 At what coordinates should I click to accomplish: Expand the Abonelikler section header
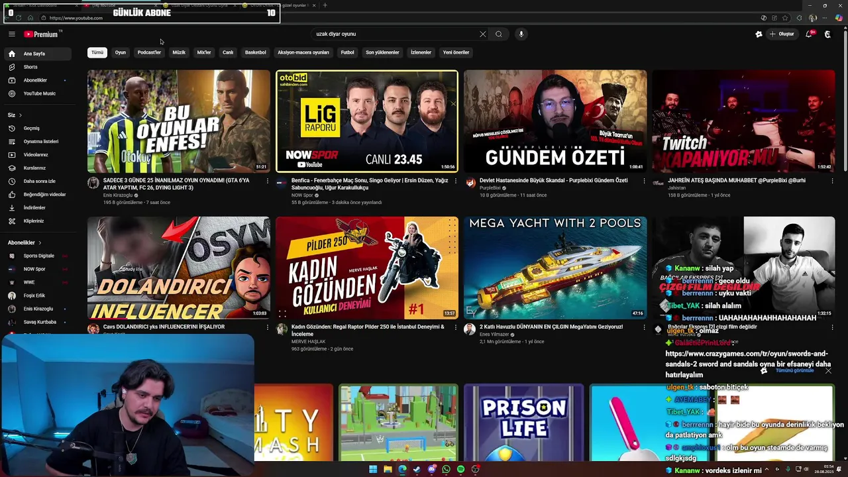pos(25,242)
